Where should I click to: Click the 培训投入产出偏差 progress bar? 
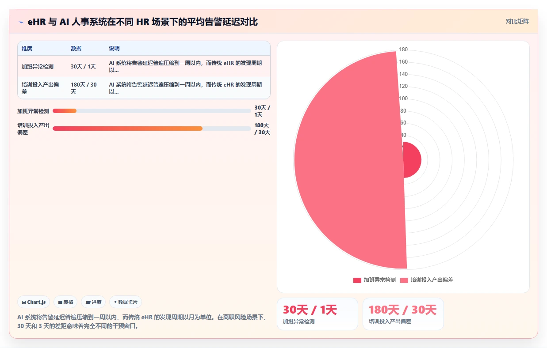152,129
